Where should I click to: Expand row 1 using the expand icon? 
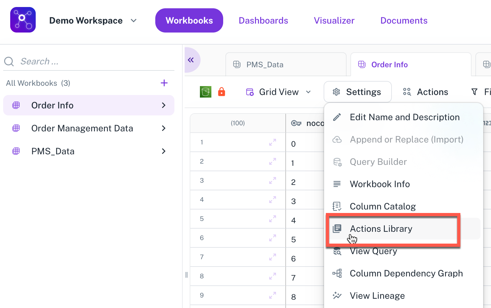pyautogui.click(x=272, y=142)
